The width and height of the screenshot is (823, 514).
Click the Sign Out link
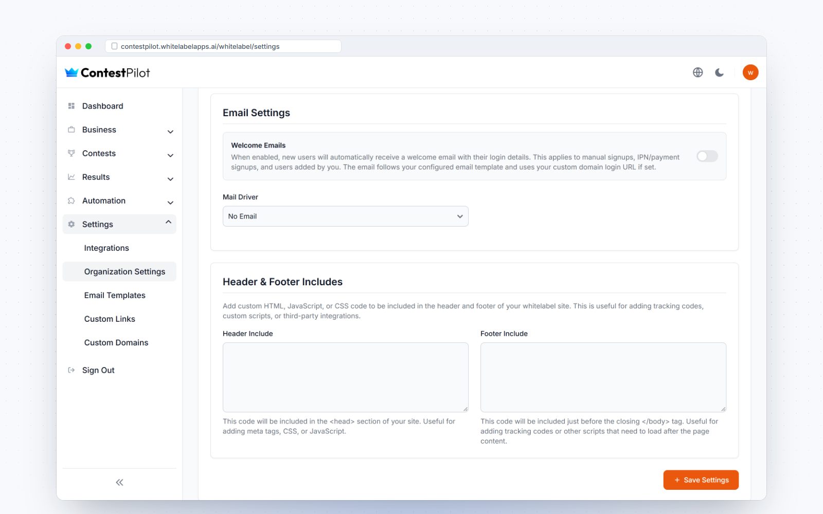(x=98, y=370)
